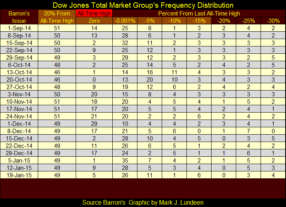
Task: Click the Zero value 20 in the 3-Nov-14 row
Action: [x=94, y=94]
